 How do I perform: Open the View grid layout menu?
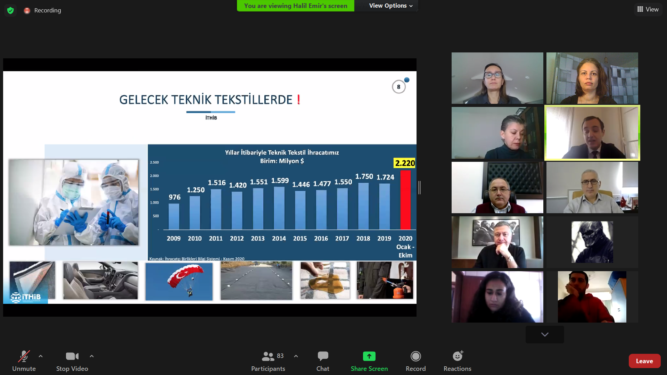[x=648, y=9]
